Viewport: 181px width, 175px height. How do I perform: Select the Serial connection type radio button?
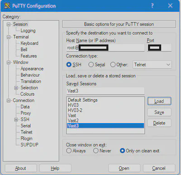(91, 65)
